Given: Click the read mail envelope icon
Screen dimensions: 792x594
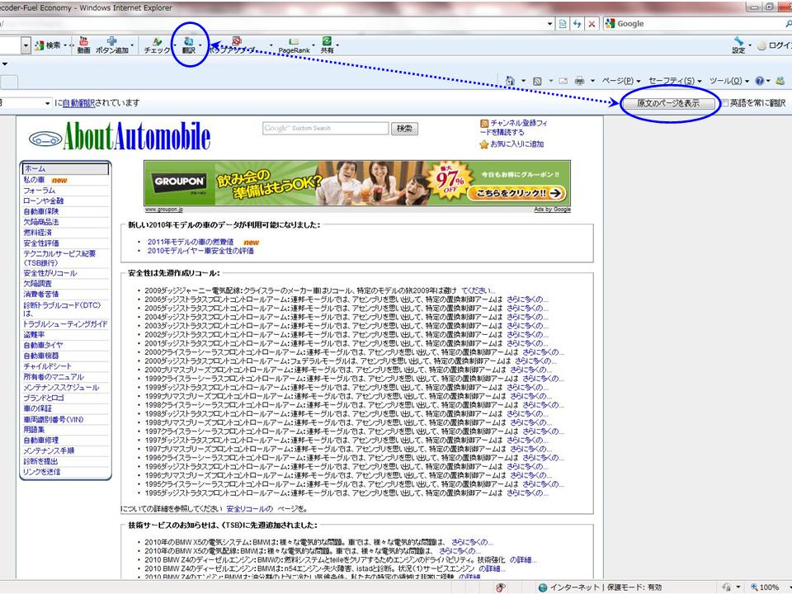Looking at the screenshot, I should 563,81.
